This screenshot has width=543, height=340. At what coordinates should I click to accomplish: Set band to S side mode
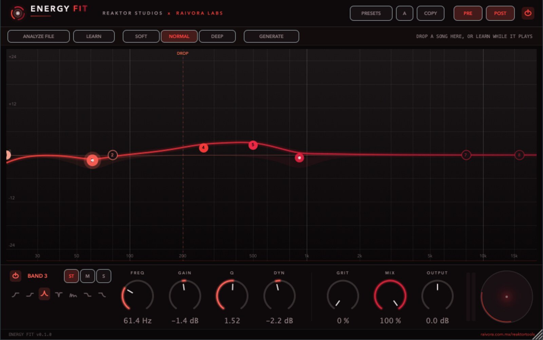(104, 276)
